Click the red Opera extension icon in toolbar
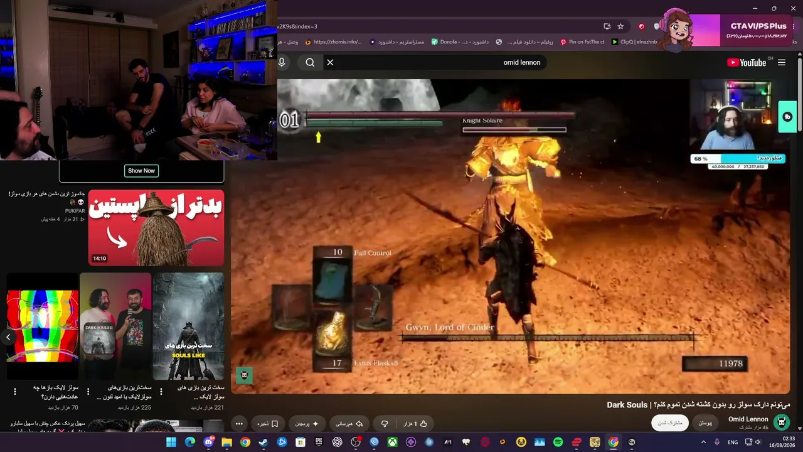The height and width of the screenshot is (452, 803). coord(641,26)
